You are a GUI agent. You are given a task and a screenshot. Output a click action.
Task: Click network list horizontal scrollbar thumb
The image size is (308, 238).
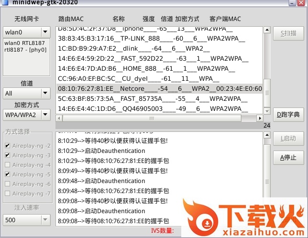point(152,118)
